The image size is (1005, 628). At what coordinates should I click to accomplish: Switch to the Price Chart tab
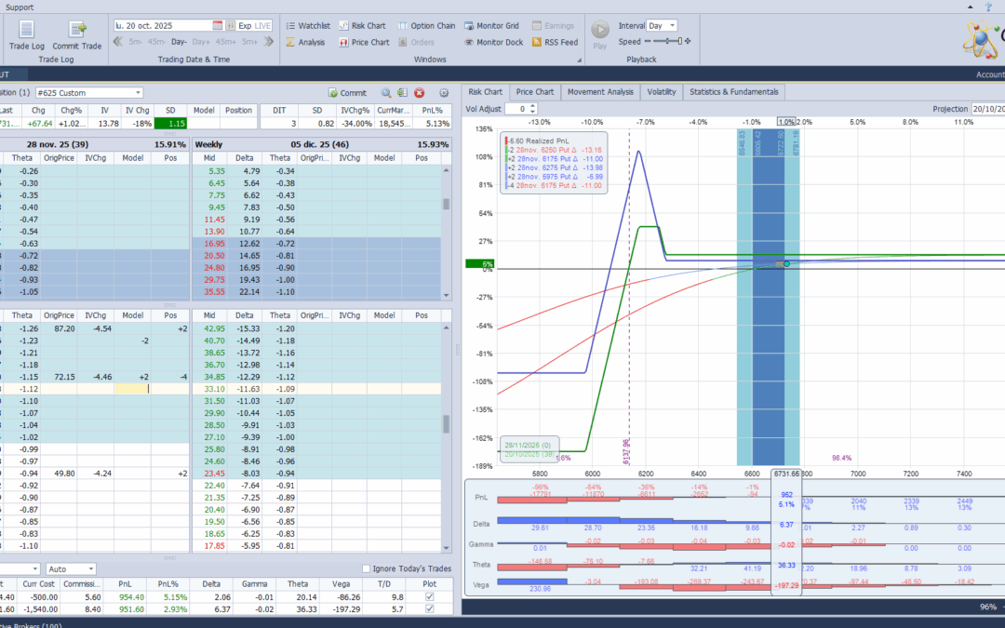pos(534,91)
